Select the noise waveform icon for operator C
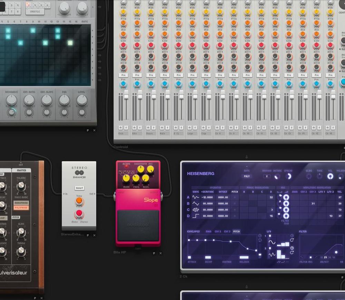The image size is (345, 300). coord(195,210)
